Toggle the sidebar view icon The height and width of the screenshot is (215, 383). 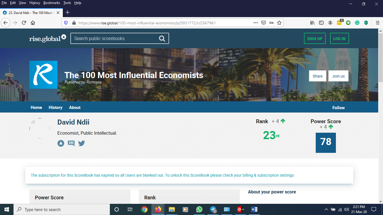click(321, 23)
